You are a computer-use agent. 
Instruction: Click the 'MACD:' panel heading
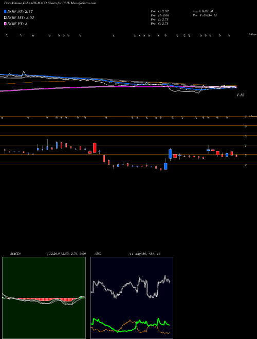15,254
